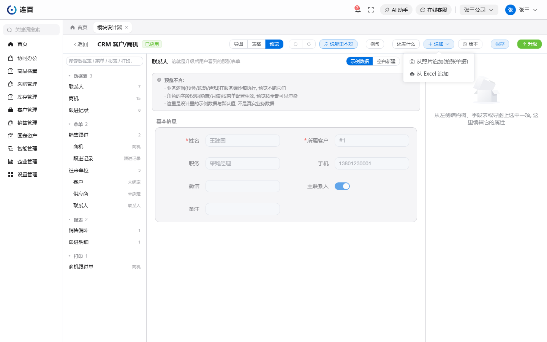Collapse the 报表 tree group

coord(70,220)
